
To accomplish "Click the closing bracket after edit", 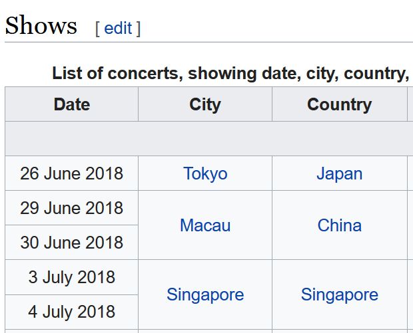I will (139, 29).
